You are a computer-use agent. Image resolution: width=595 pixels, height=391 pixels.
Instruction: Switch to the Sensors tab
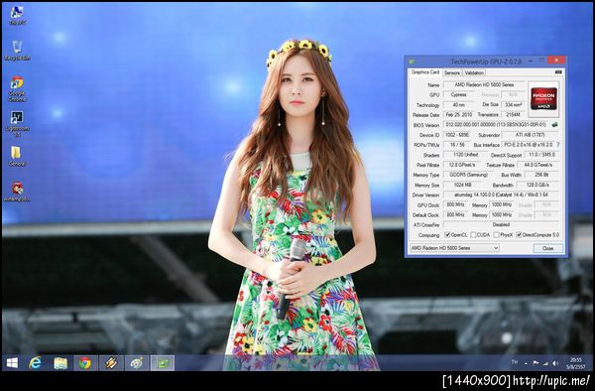tap(452, 72)
